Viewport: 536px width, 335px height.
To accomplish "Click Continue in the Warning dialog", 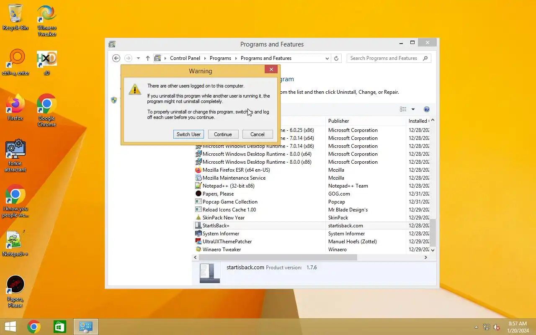I will (x=223, y=134).
